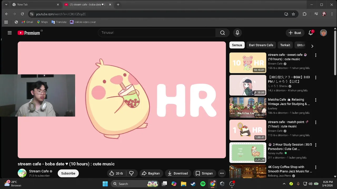Open Translate bookmark
337x189 pixels.
point(59,22)
